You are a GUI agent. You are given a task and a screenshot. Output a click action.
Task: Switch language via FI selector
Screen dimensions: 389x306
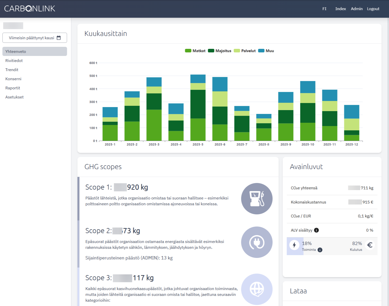point(324,9)
